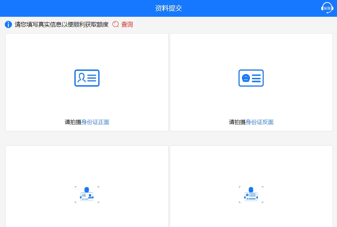The height and width of the screenshot is (227, 337).
Task: Select the bottom-right handheld ID photo icon
Action: [251, 195]
